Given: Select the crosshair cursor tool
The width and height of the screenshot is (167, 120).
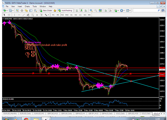Looking at the screenshot, I should [x=9, y=15].
